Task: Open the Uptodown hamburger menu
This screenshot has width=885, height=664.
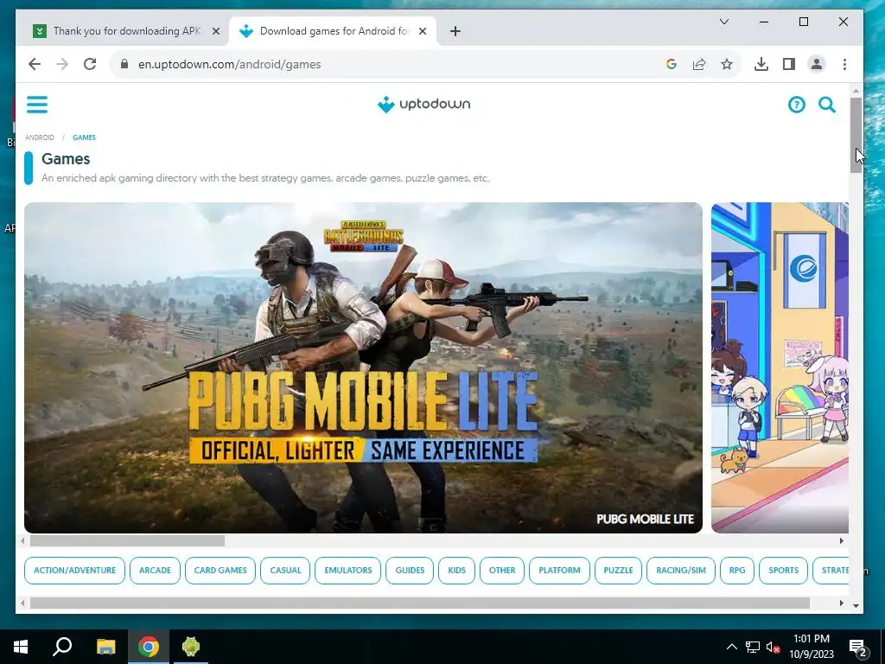Action: 37,105
